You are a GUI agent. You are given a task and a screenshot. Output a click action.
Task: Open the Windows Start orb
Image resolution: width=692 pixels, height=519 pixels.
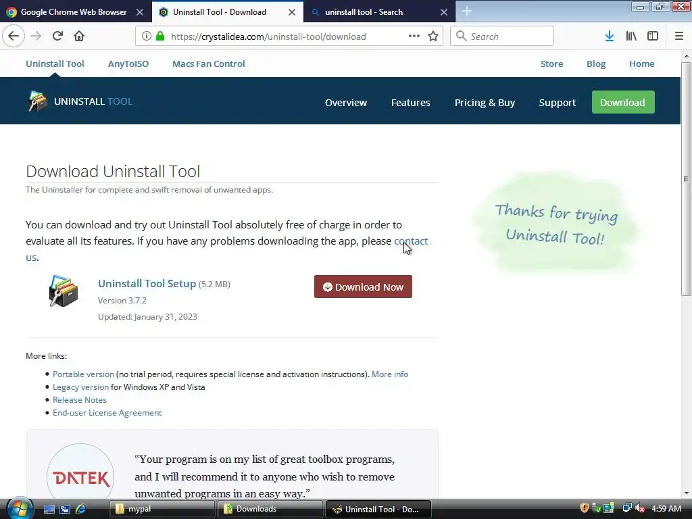click(18, 509)
